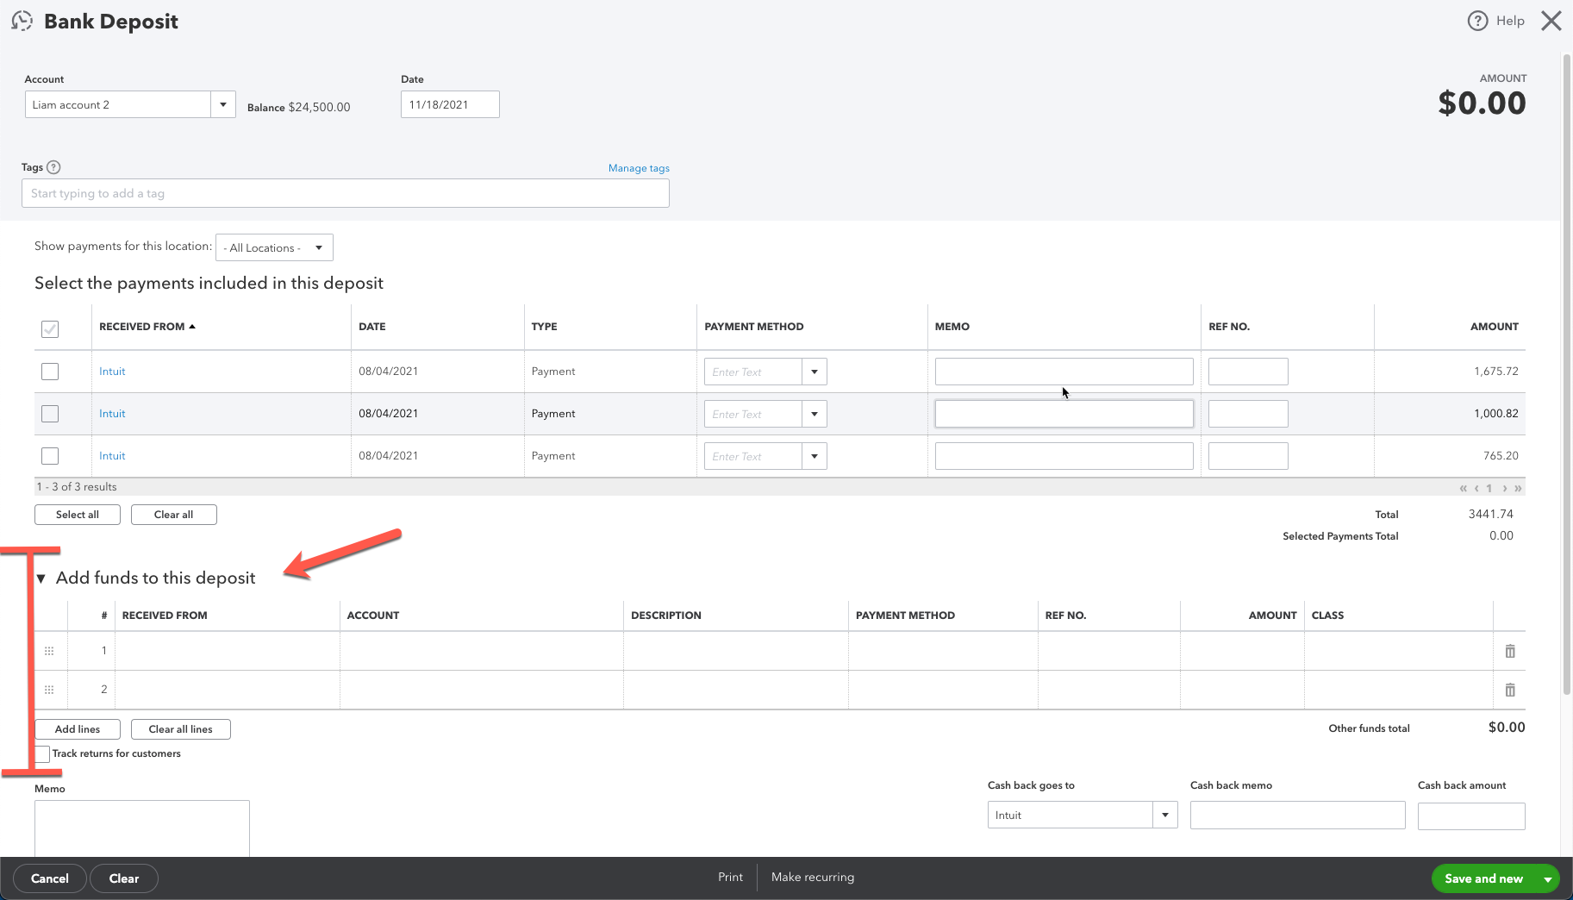Check the 1,675.72 Intuit payment row

coord(49,371)
